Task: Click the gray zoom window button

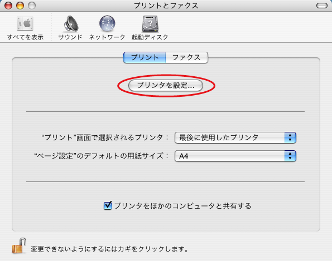Action: coord(32,6)
